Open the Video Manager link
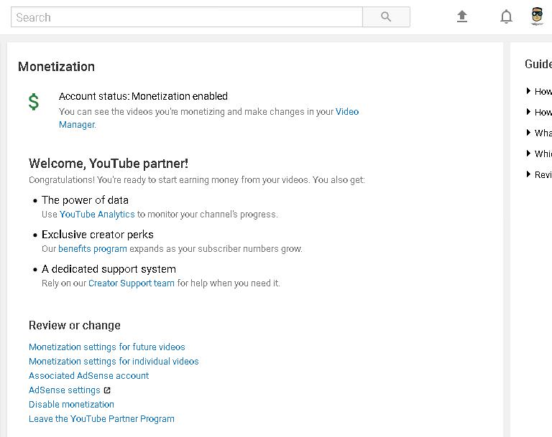The image size is (552, 437). click(346, 112)
